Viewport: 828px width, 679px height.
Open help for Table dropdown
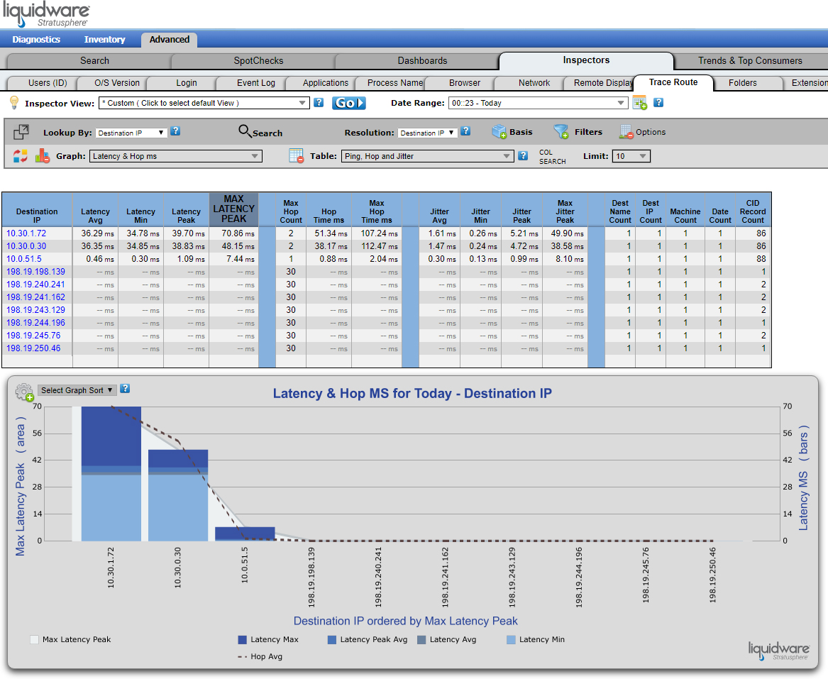tap(523, 155)
